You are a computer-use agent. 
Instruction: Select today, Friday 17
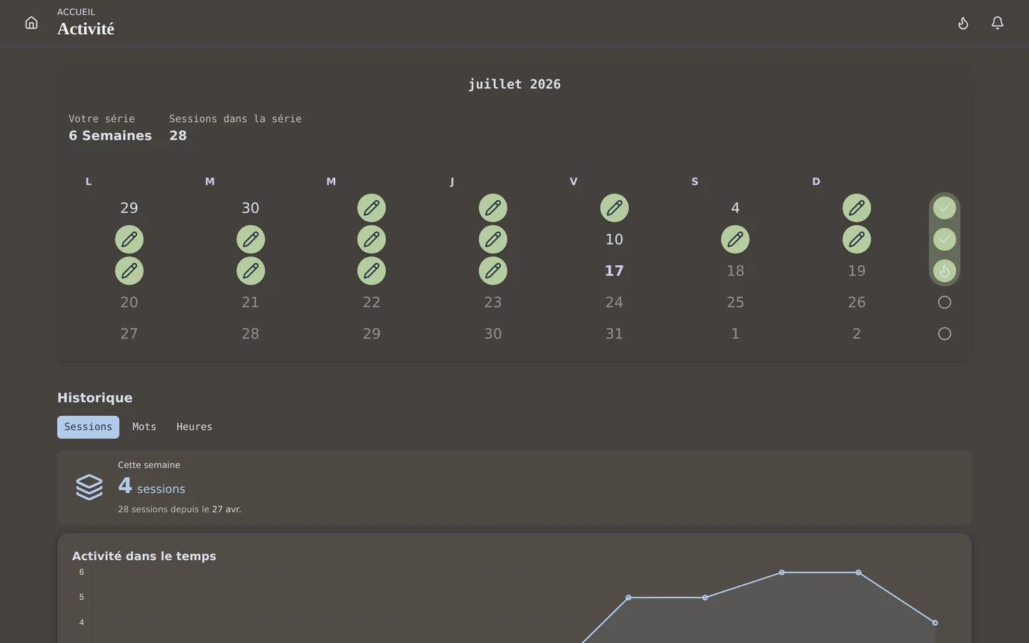[x=615, y=271]
